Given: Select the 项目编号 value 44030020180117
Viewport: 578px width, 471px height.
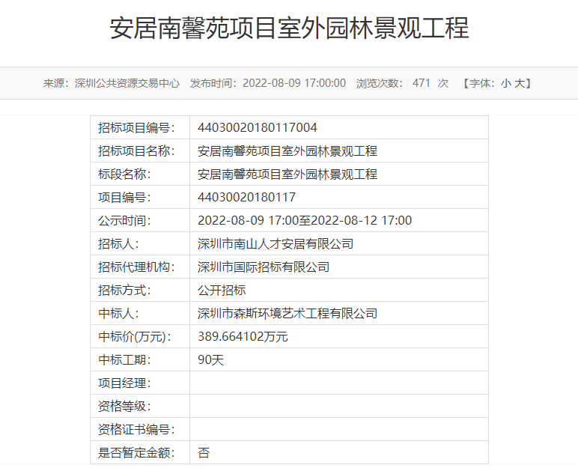Looking at the screenshot, I should [x=247, y=197].
